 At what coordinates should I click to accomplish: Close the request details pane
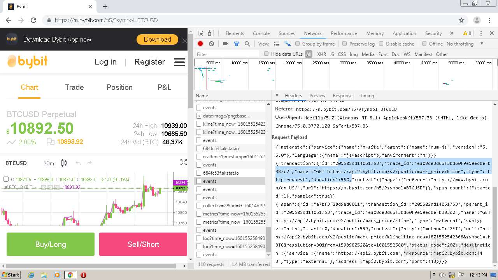[x=277, y=95]
